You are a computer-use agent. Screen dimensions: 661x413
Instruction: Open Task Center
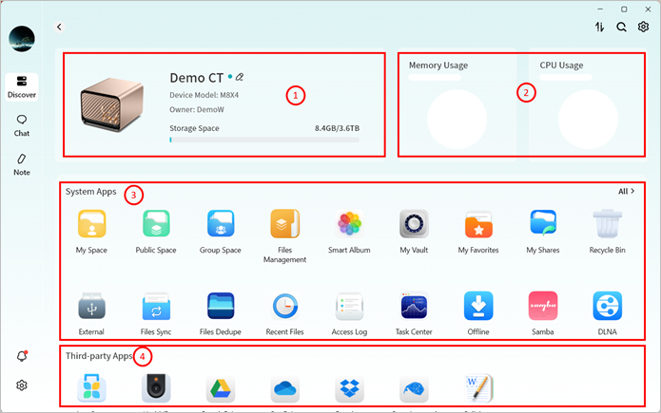[x=414, y=307]
